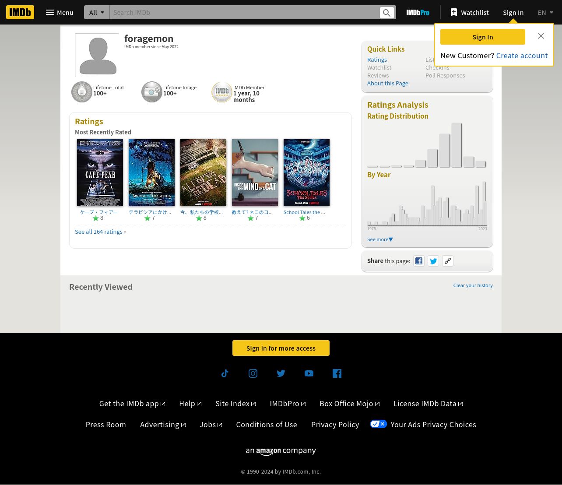The image size is (562, 485).
Task: Go to the IMDb home logo
Action: (x=20, y=12)
